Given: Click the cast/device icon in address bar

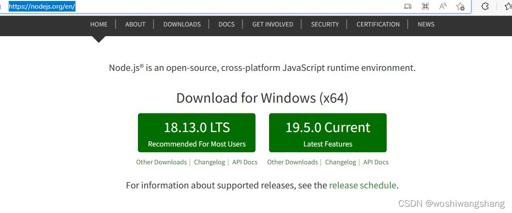Looking at the screenshot, I should pos(407,6).
